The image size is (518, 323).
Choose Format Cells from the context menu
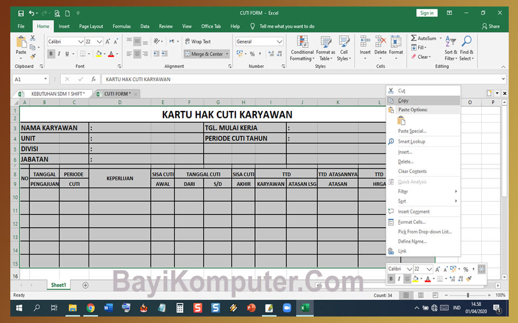coord(412,221)
